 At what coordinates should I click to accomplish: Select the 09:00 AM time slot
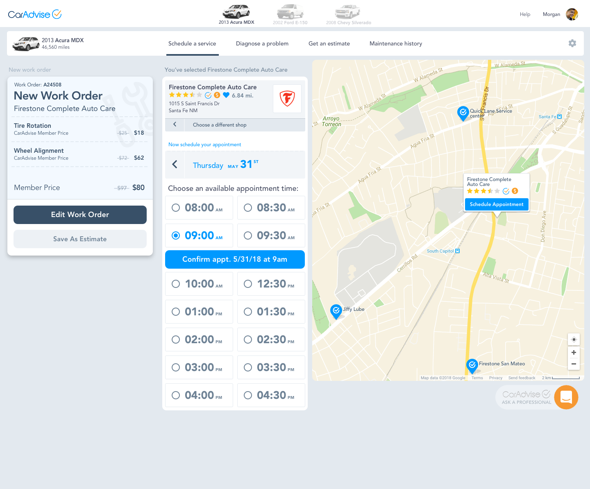tap(199, 235)
